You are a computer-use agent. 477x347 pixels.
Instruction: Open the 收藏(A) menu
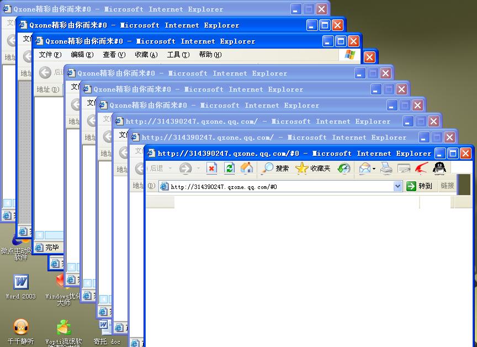tap(146, 55)
